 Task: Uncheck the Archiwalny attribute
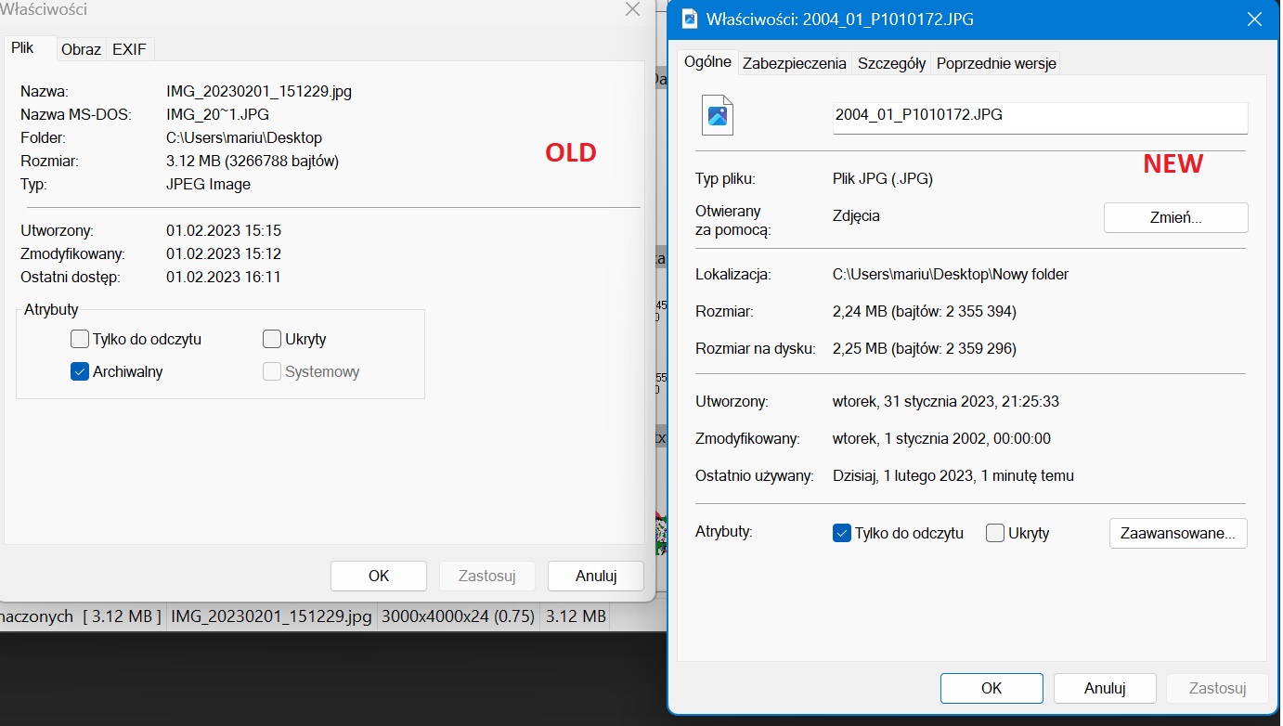(80, 372)
